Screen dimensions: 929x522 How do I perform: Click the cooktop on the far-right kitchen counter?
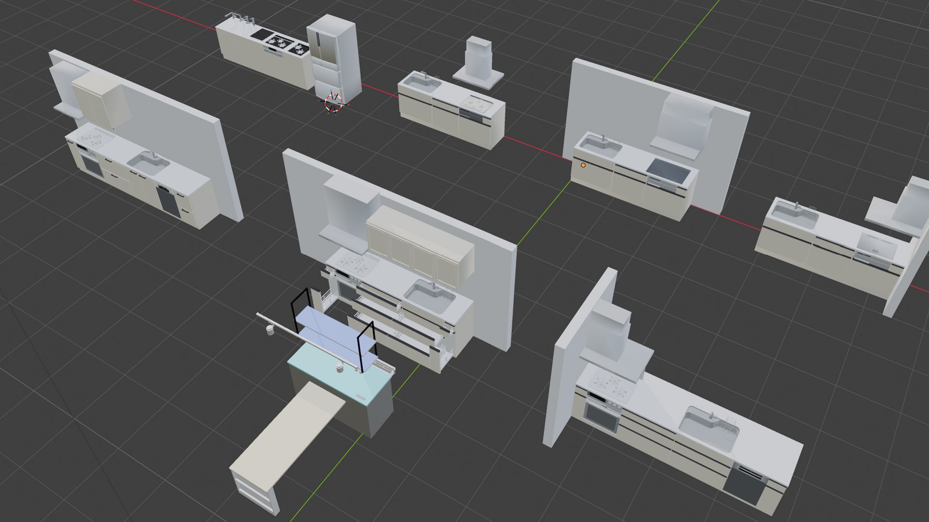(x=877, y=245)
